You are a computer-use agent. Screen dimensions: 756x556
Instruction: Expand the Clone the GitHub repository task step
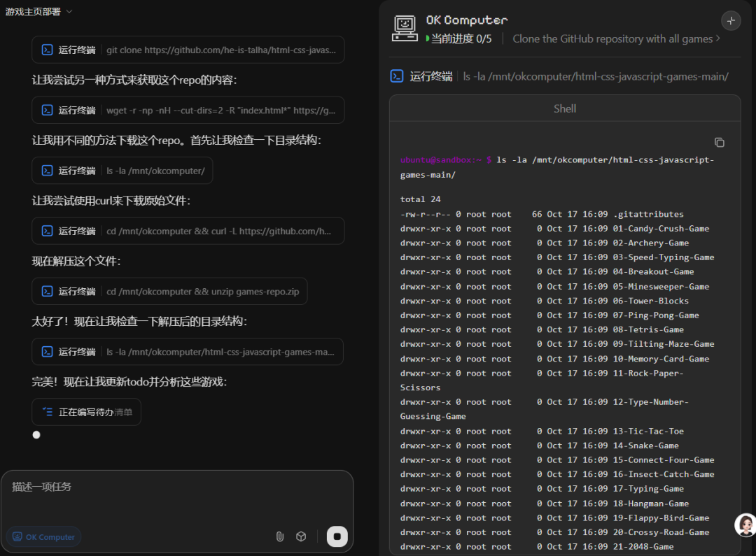(x=616, y=39)
